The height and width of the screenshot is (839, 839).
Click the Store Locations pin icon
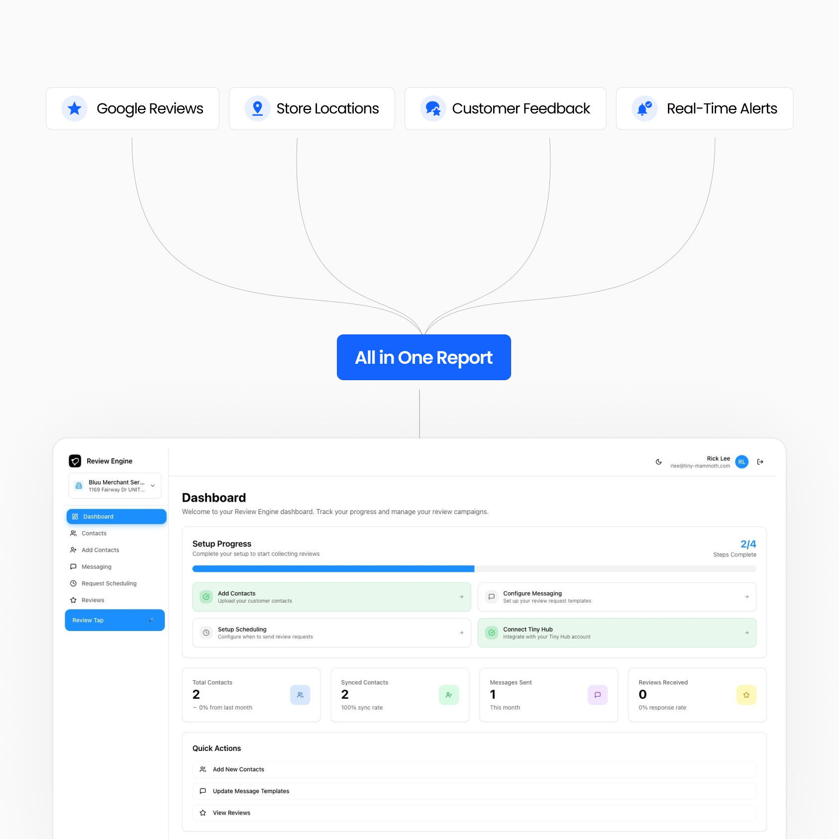tap(257, 108)
